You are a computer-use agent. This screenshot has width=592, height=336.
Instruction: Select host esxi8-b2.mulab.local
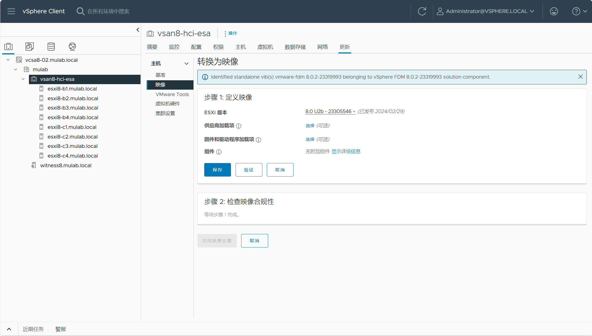(73, 98)
